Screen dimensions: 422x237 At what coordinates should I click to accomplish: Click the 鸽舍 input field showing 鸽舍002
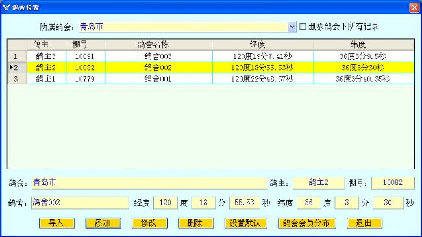[80, 203]
